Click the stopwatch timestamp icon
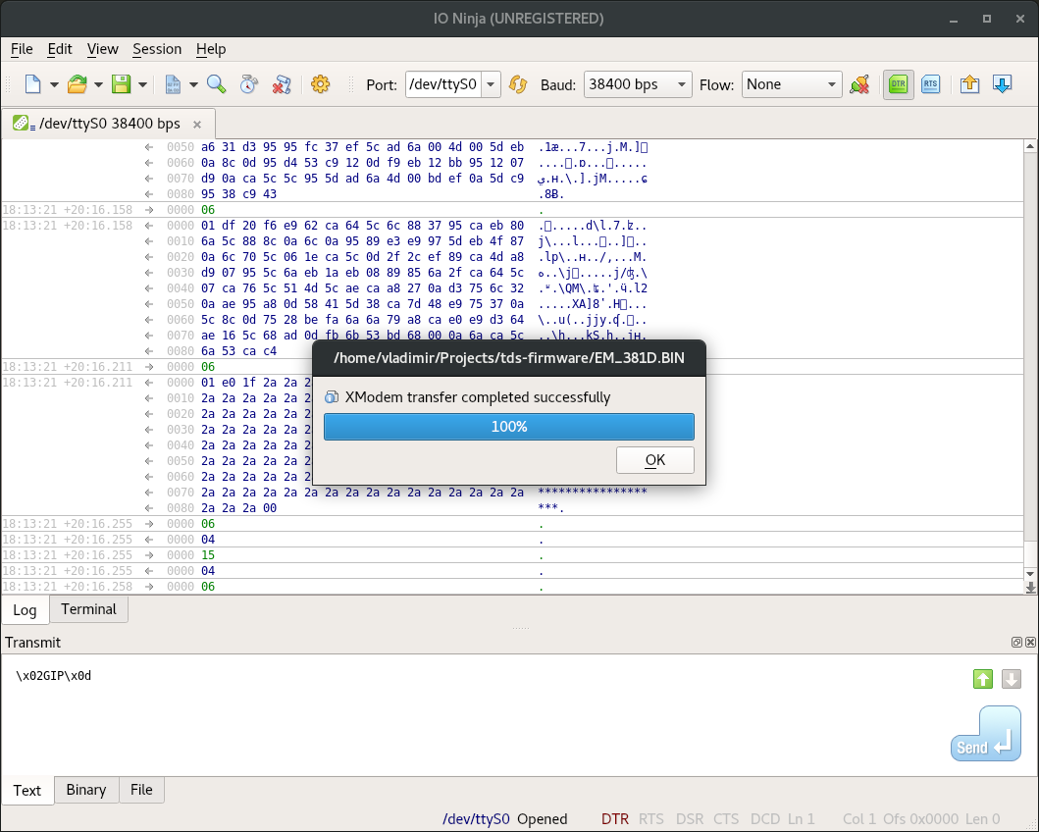The height and width of the screenshot is (832, 1039). click(248, 84)
